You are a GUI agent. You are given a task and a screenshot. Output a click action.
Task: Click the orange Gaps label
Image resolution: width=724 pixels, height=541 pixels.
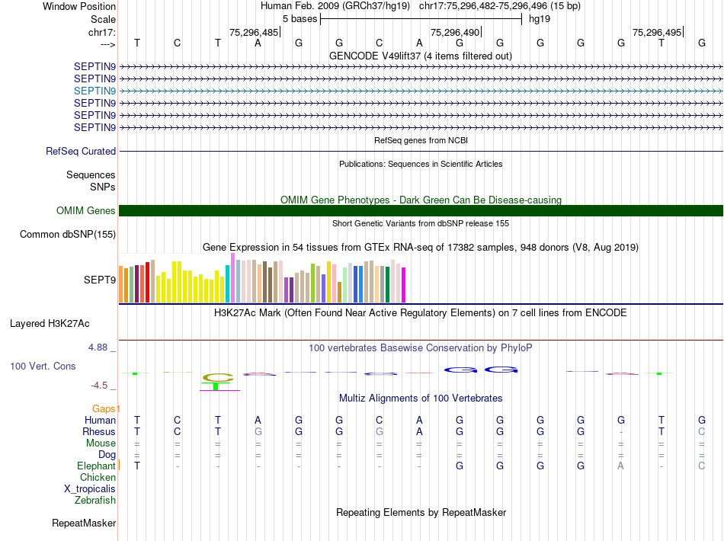point(106,408)
